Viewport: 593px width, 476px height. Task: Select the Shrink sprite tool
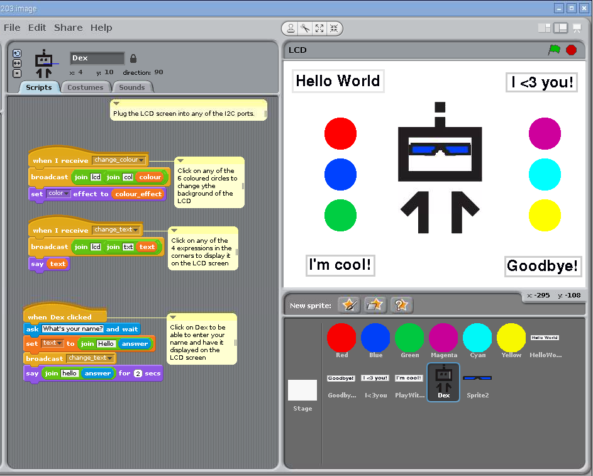tap(333, 28)
